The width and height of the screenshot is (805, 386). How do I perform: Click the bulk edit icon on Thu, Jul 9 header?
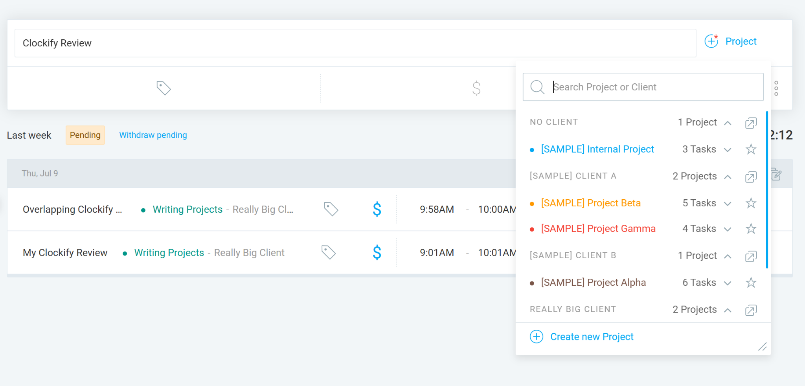[x=776, y=174]
